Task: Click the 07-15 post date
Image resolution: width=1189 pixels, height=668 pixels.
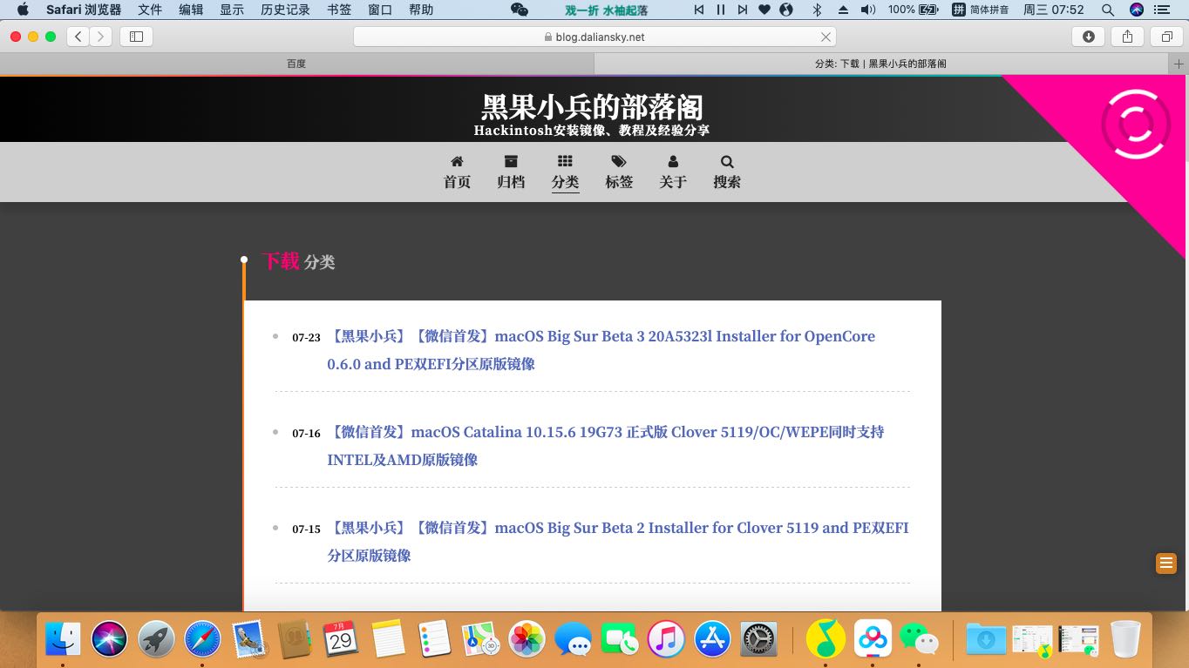Action: click(x=306, y=530)
